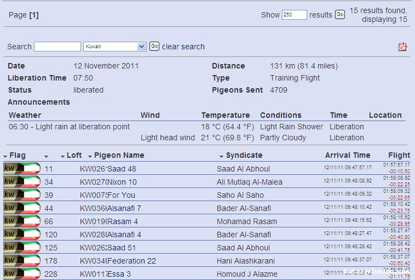The height and width of the screenshot is (280, 415).
Task: Click the Arrival Time column header
Action: point(347,155)
